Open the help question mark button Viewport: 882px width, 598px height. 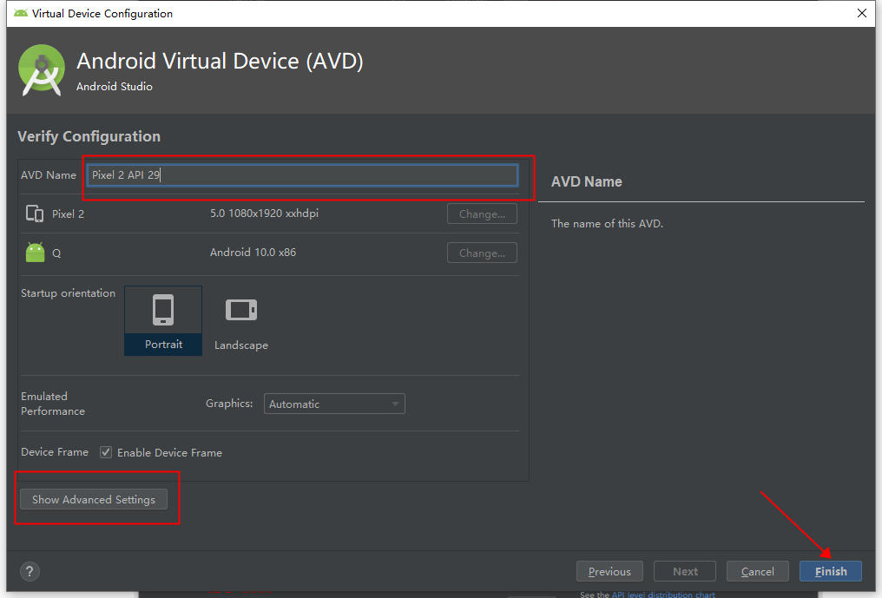[x=30, y=572]
